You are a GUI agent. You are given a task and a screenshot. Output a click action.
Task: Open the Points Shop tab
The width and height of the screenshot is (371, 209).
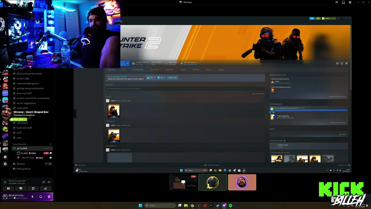pos(154,70)
